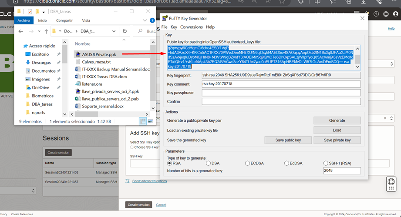Screen dimensions: 401x217
Task: Open Oracle Cloud profile avatar
Action: click(396, 14)
